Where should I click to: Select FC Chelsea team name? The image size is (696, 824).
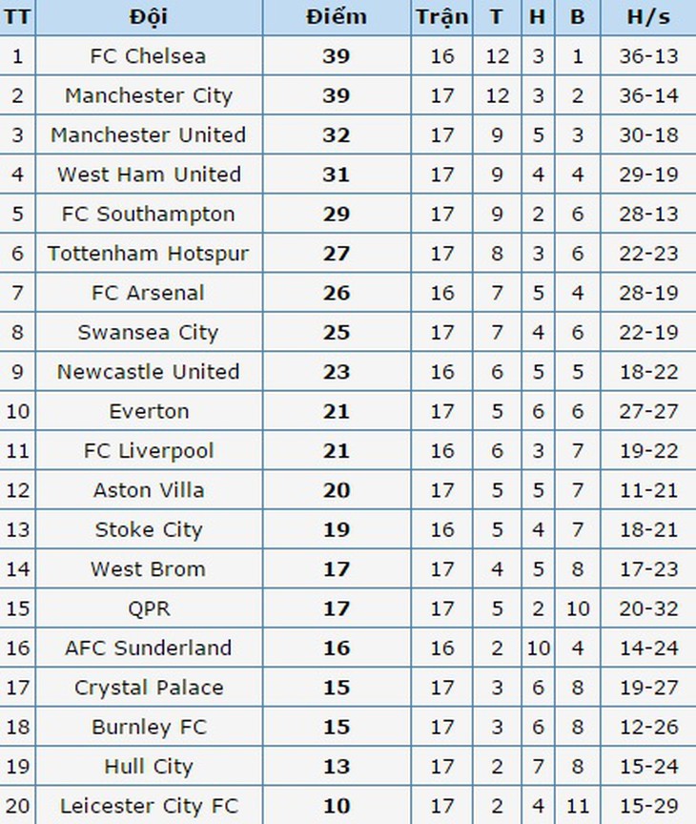[148, 56]
